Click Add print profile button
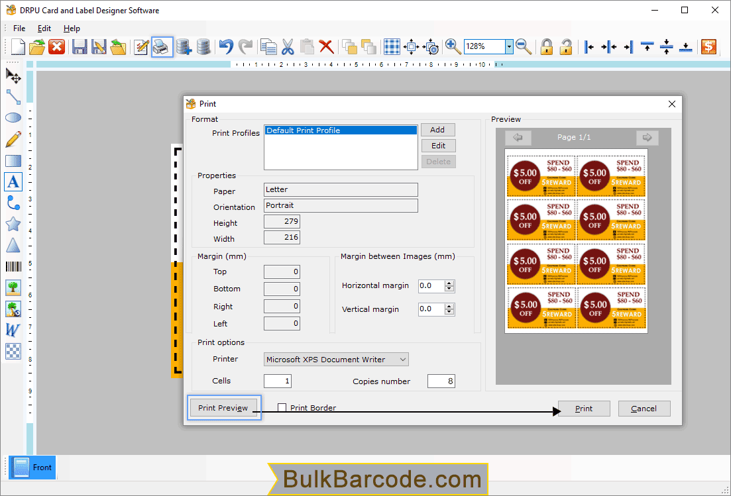 coord(438,130)
